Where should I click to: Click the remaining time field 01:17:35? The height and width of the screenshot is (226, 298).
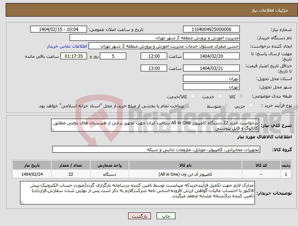point(74,56)
